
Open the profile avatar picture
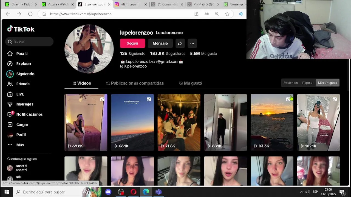89,49
